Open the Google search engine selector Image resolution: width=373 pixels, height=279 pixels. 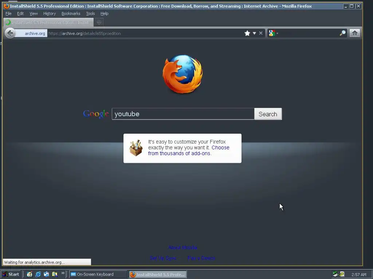coord(273,33)
